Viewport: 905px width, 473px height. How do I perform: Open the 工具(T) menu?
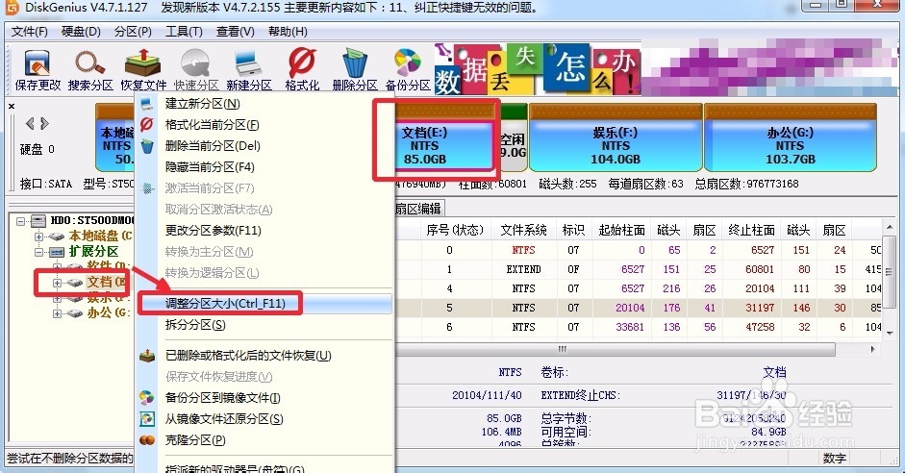coord(184,31)
